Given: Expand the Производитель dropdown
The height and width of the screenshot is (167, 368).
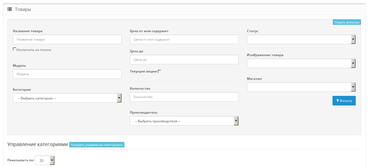Looking at the screenshot, I should [x=184, y=121].
